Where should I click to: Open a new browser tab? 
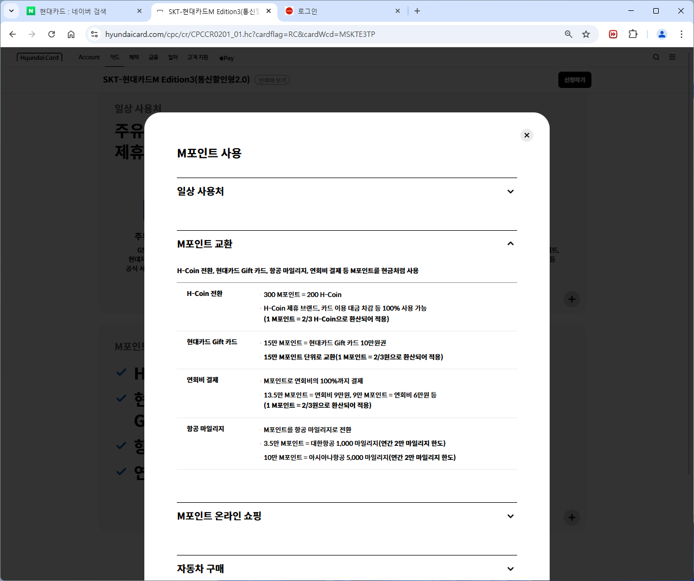pyautogui.click(x=417, y=11)
